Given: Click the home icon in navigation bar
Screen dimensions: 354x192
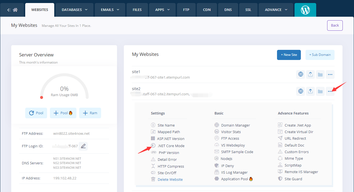Looking at the screenshot, I should tap(15, 10).
